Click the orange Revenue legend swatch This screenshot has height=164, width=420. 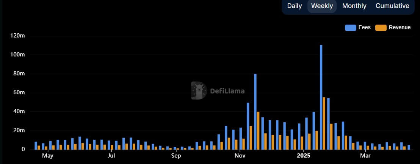pyautogui.click(x=381, y=28)
